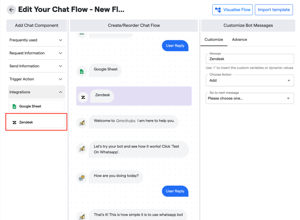
Task: Click the Import template button
Action: tap(274, 10)
